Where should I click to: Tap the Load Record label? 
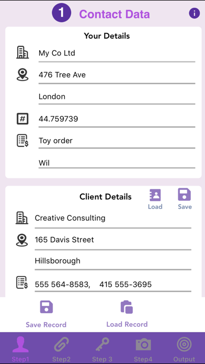tap(127, 324)
